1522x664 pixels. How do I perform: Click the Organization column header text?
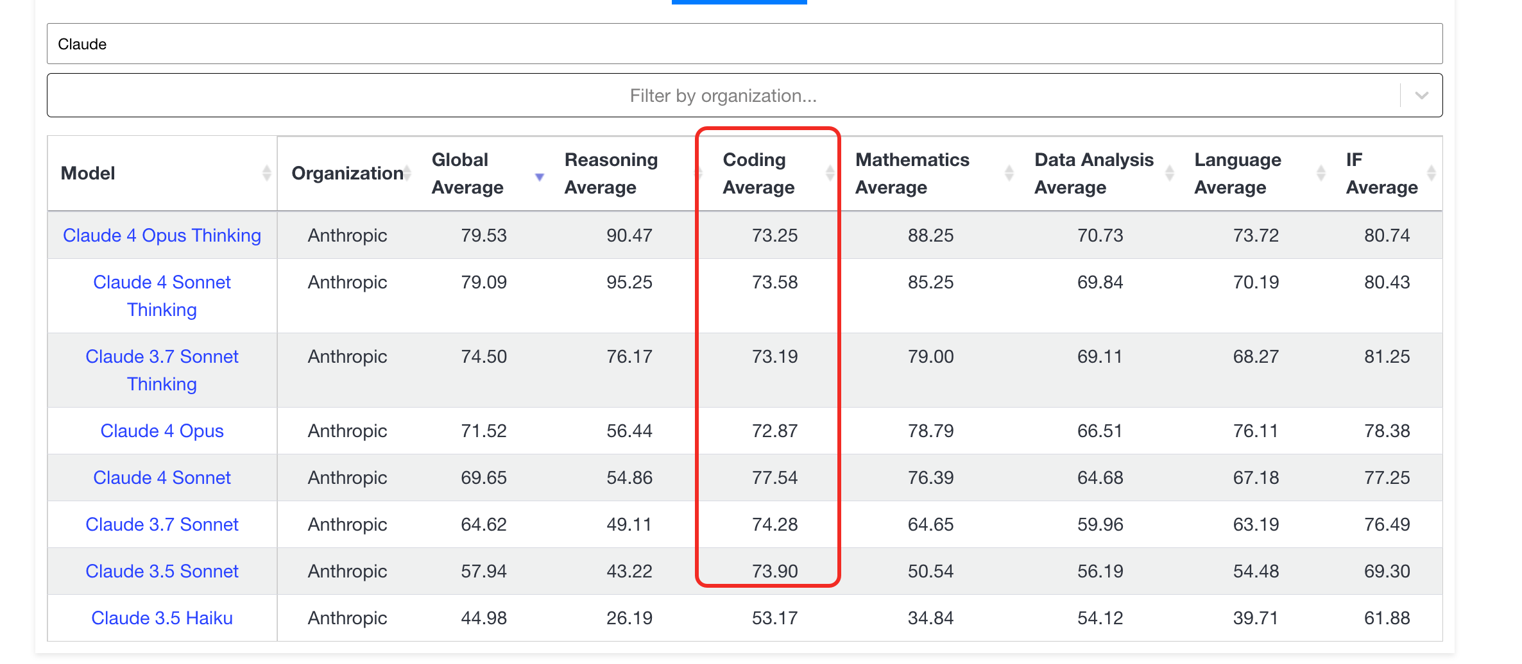[347, 173]
